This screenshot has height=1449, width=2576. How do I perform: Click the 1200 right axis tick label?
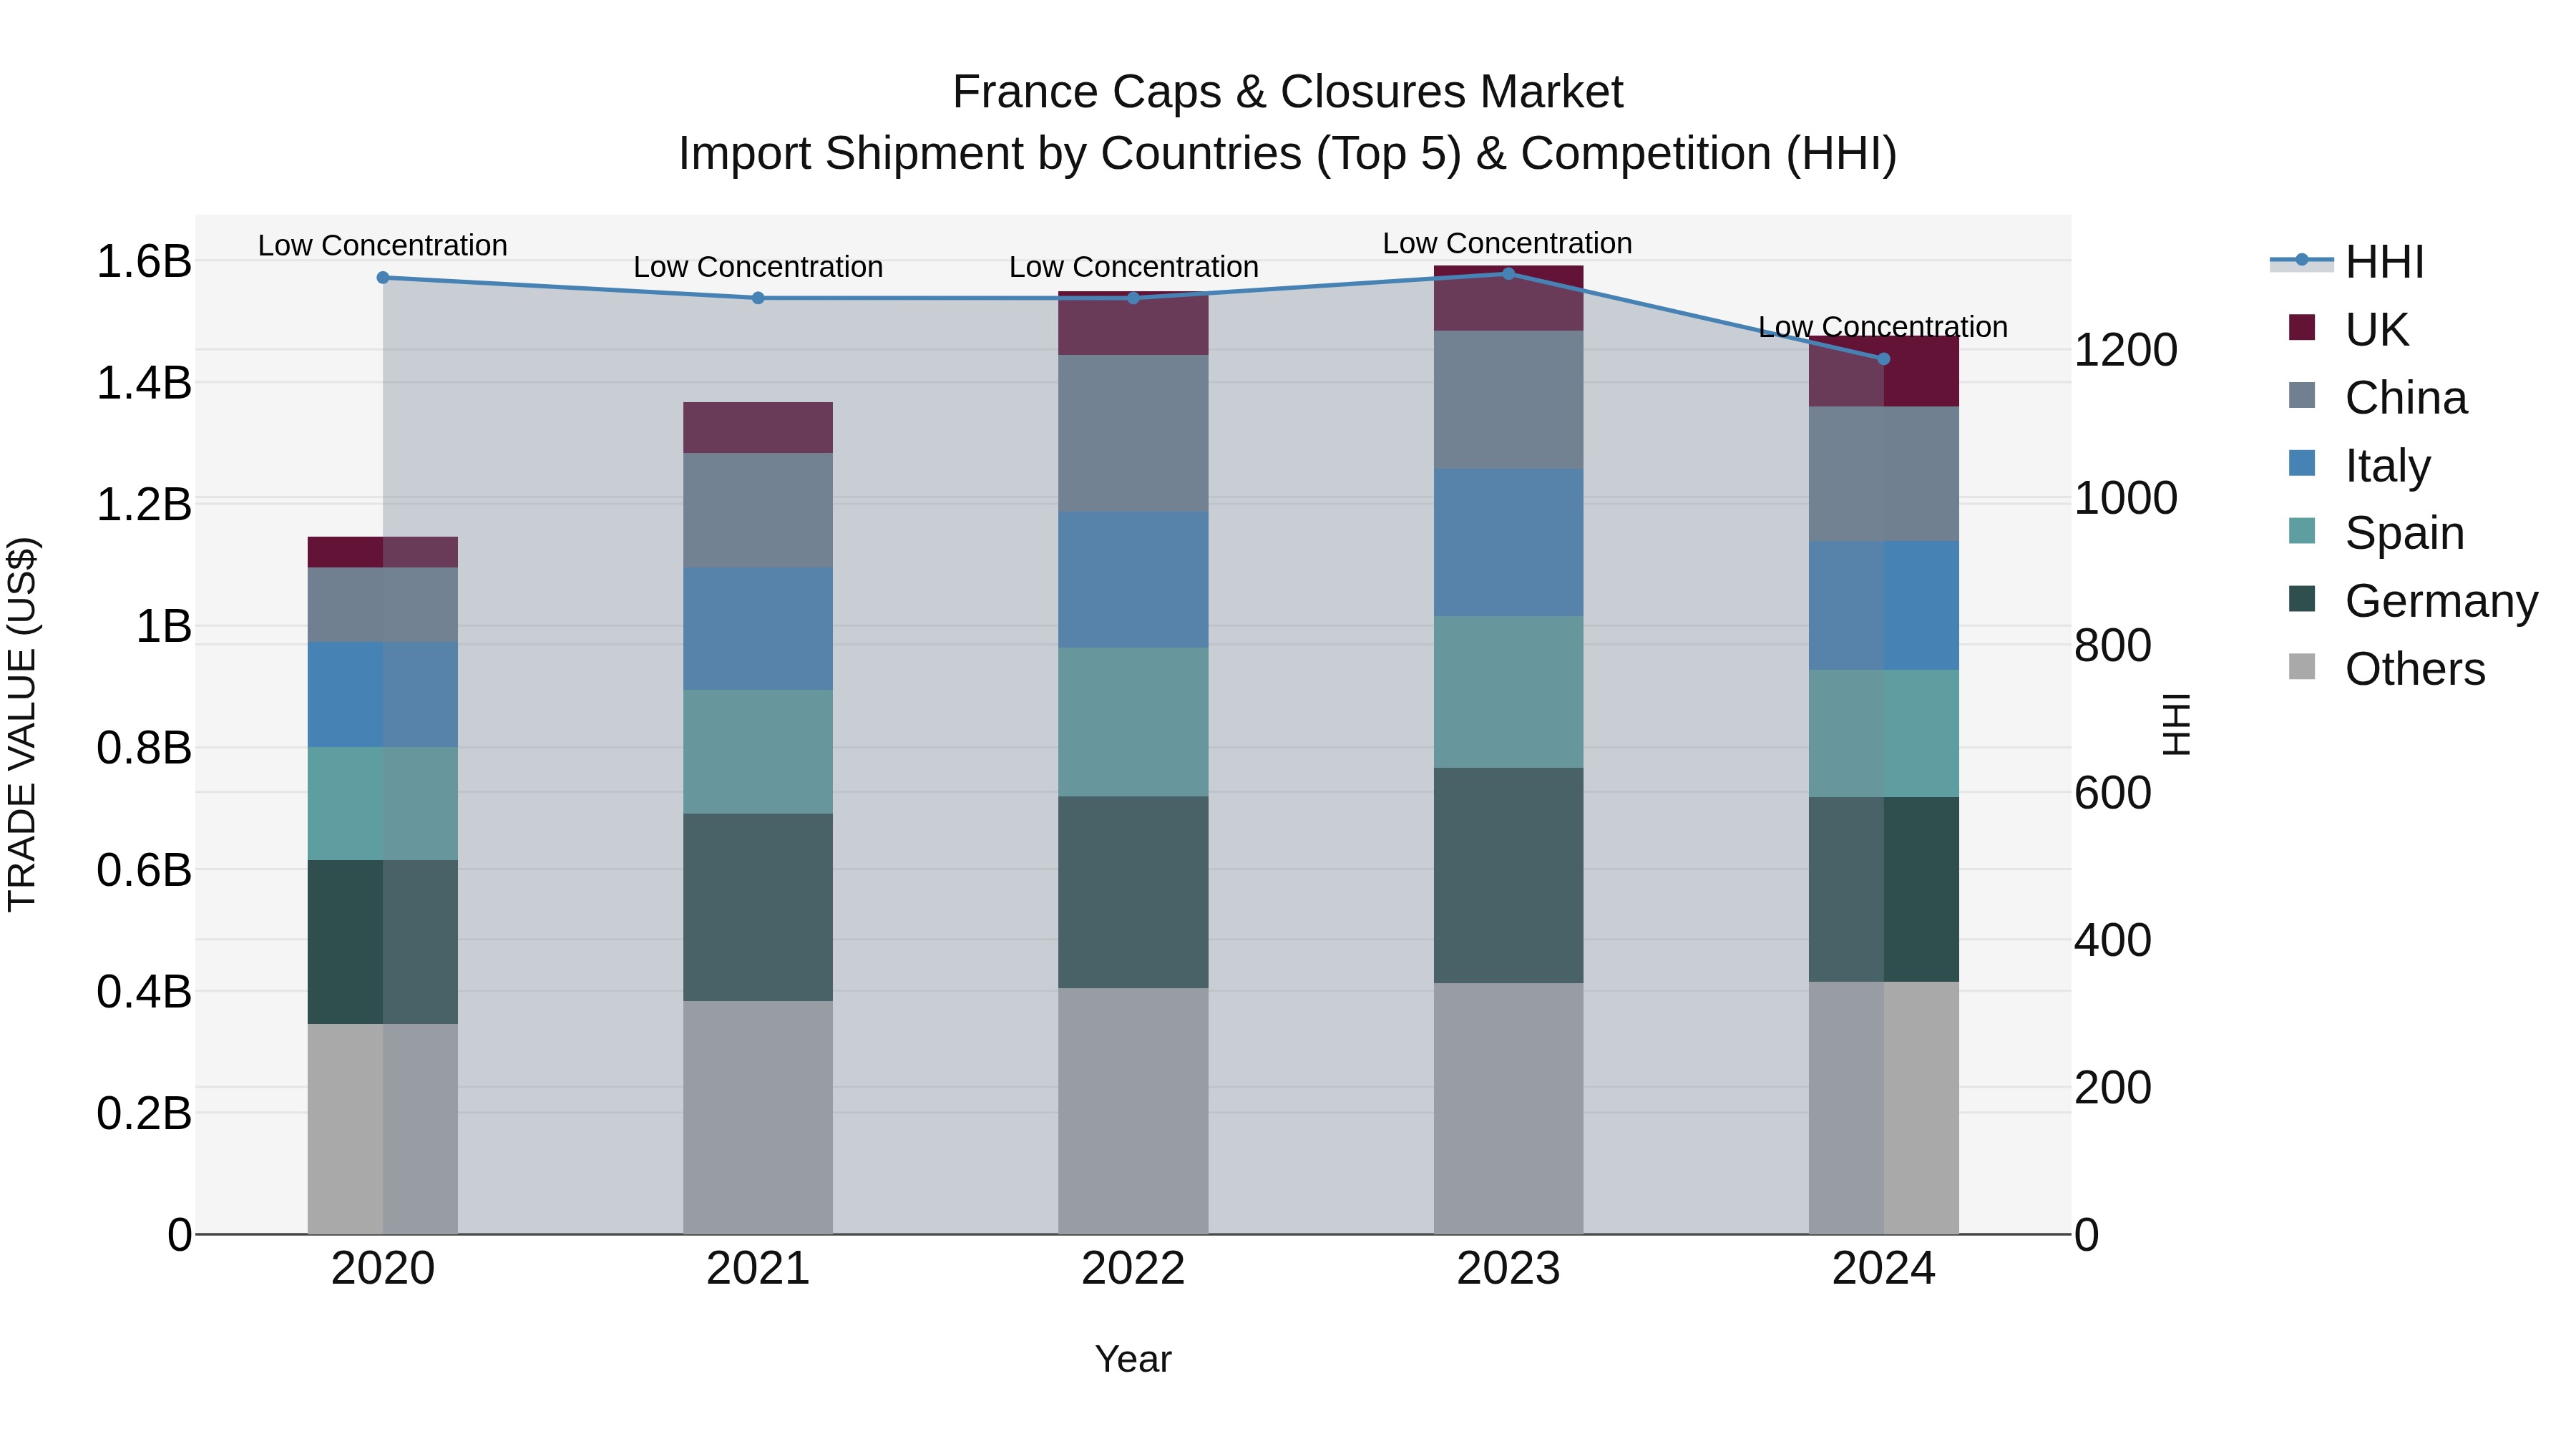pyautogui.click(x=2126, y=350)
